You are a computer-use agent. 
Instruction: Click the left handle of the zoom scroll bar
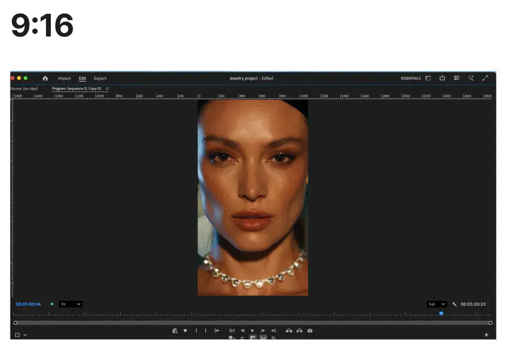pos(15,323)
